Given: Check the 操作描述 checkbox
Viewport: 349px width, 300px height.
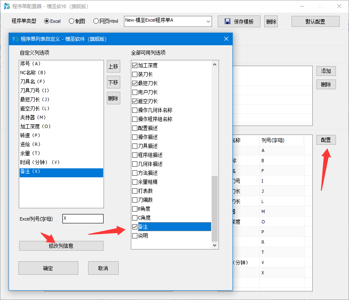Looking at the screenshot, I should (x=135, y=137).
